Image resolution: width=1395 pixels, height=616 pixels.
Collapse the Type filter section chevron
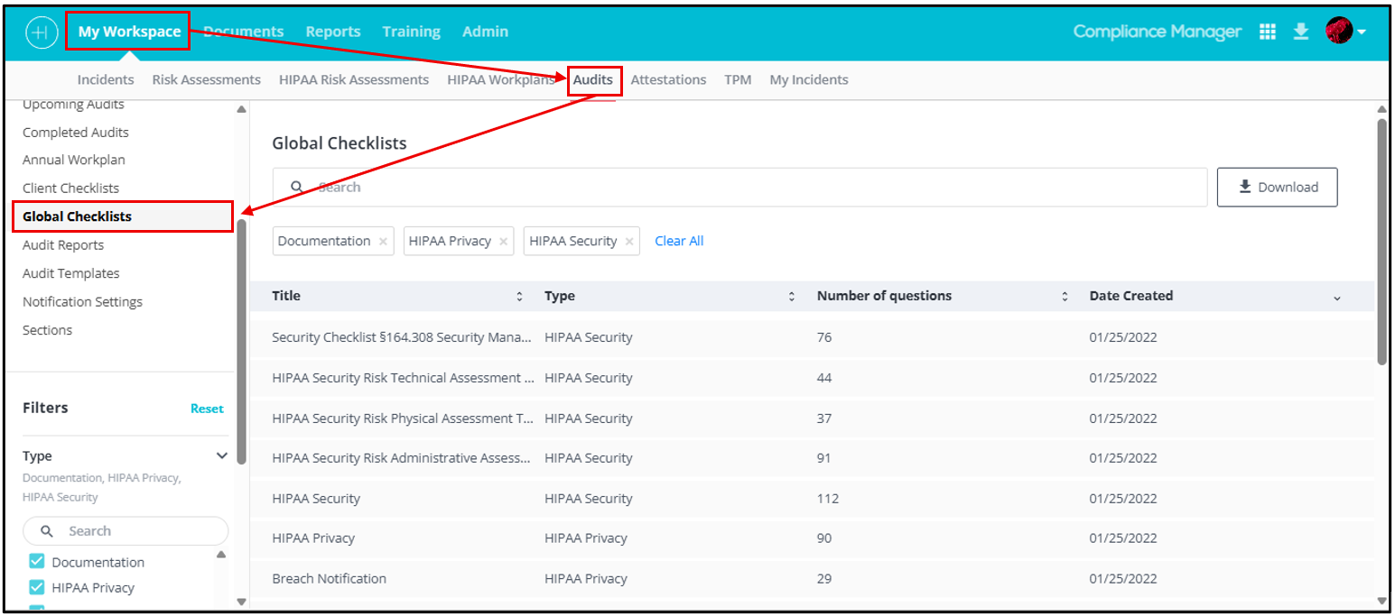pyautogui.click(x=222, y=455)
